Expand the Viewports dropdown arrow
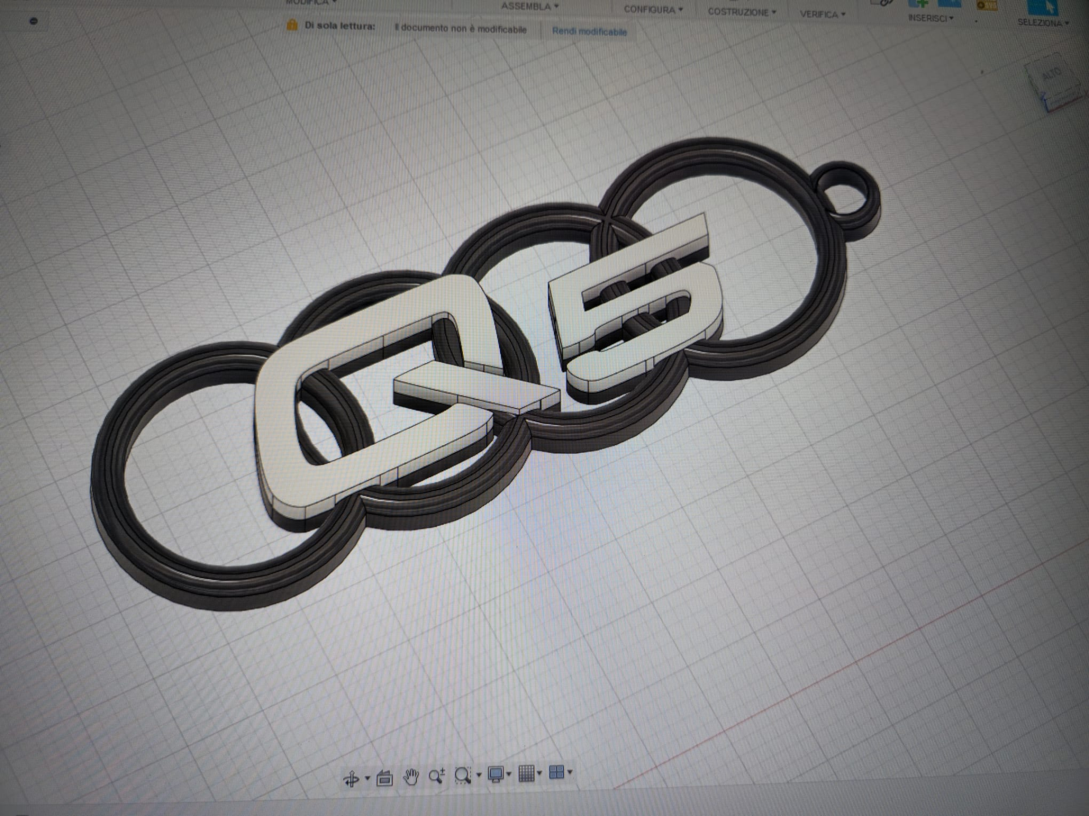This screenshot has width=1089, height=816. (570, 771)
